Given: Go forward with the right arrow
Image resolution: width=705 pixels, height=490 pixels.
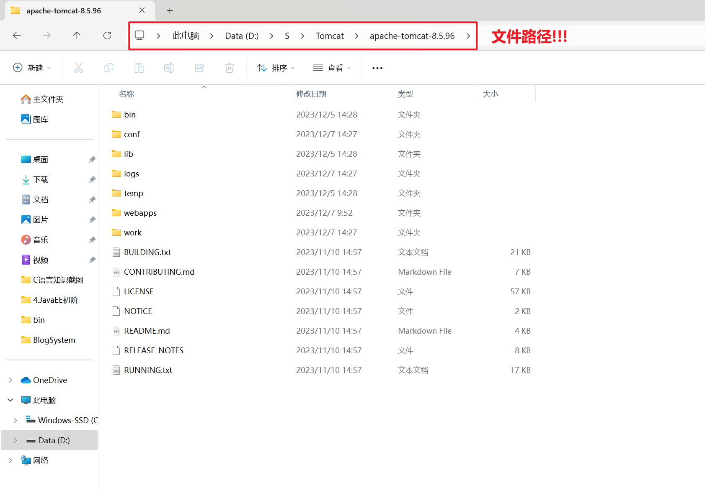Looking at the screenshot, I should pyautogui.click(x=47, y=36).
